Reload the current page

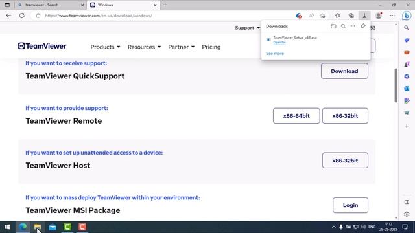click(x=22, y=16)
